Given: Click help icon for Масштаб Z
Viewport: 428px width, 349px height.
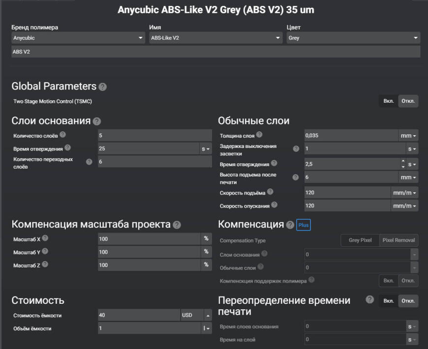Looking at the screenshot, I should click(45, 264).
